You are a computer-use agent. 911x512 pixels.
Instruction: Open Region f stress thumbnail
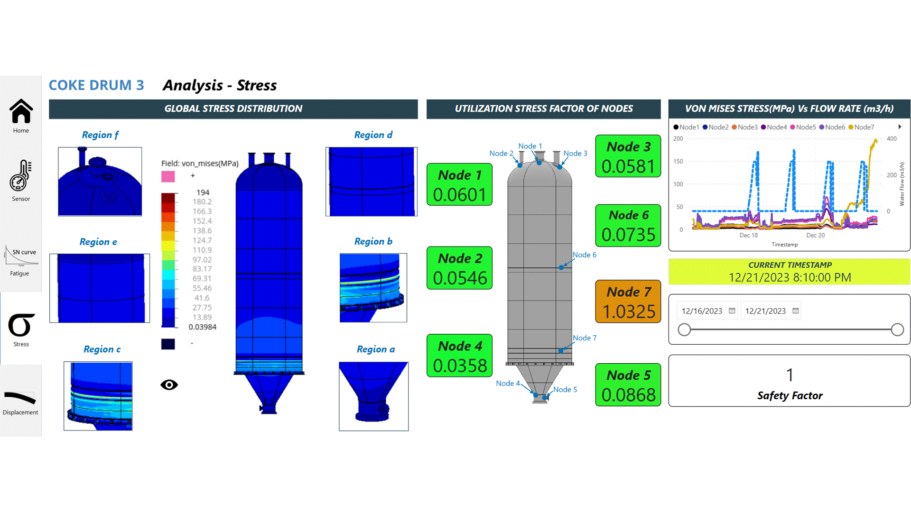tap(100, 182)
